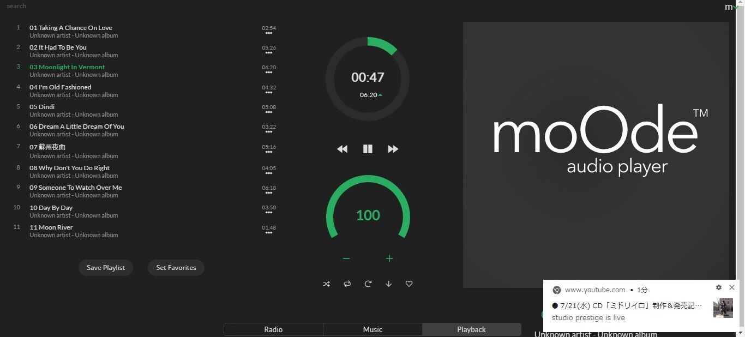Click the Chrome icon in the notification

[x=556, y=290]
